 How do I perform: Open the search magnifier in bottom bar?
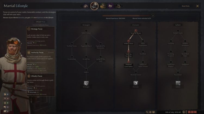click(x=147, y=112)
